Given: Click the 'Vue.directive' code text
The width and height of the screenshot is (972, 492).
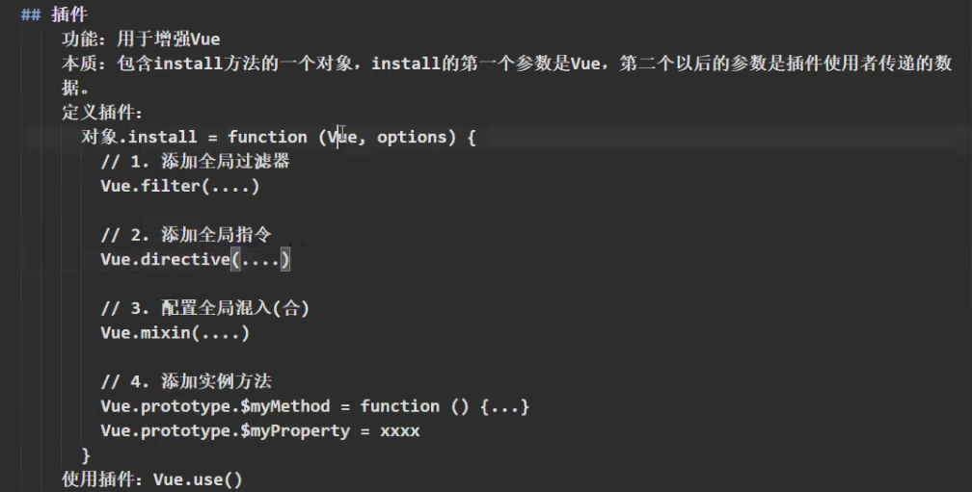Looking at the screenshot, I should pyautogui.click(x=166, y=259).
